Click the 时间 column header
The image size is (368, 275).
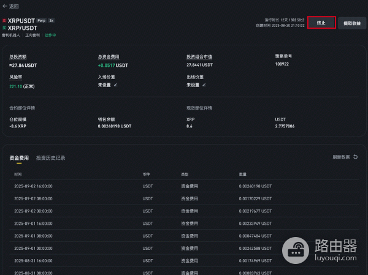(x=18, y=174)
